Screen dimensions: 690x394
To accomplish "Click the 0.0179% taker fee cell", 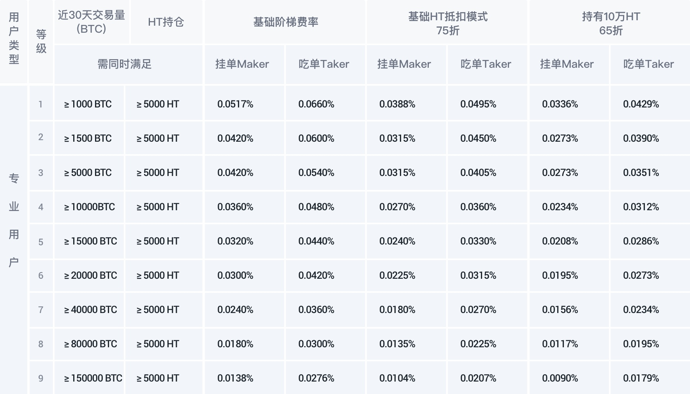I will (650, 378).
